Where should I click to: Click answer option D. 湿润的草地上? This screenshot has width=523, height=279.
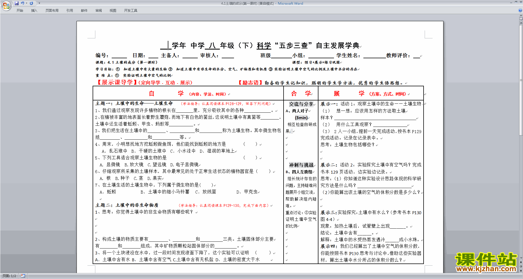click(217, 151)
